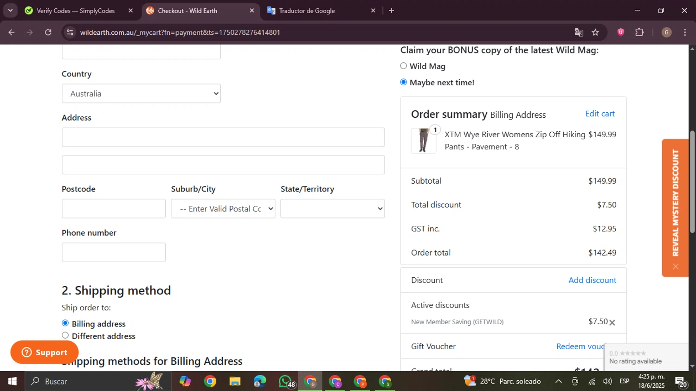The height and width of the screenshot is (391, 696).
Task: Open the volume speaker tray icon
Action: coord(607,381)
